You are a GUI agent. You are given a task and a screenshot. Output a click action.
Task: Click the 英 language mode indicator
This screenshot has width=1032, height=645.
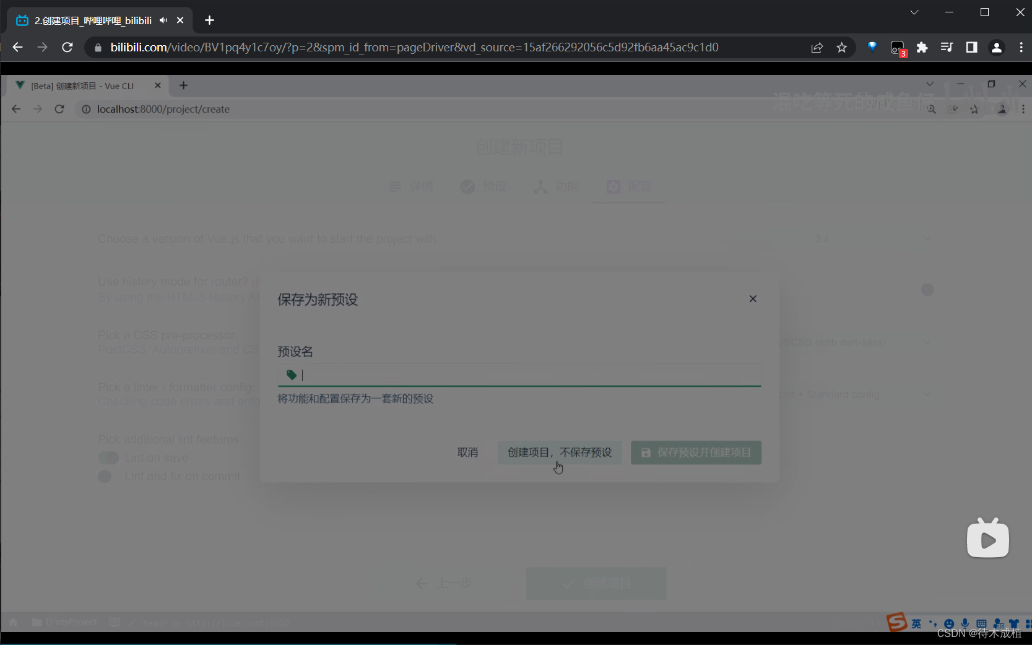point(916,623)
